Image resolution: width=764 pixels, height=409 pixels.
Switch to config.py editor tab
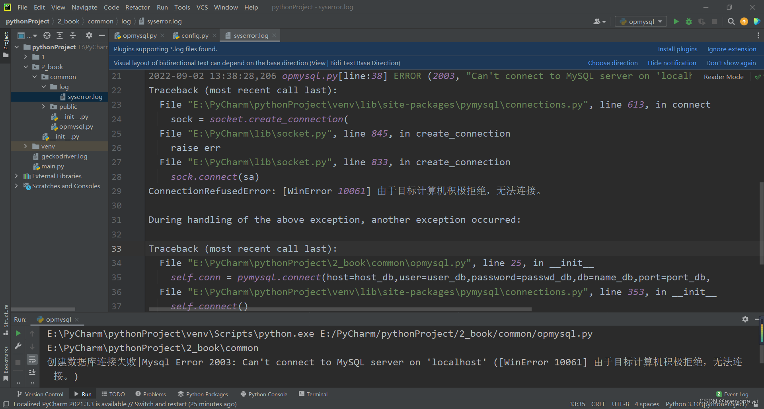[x=195, y=35]
